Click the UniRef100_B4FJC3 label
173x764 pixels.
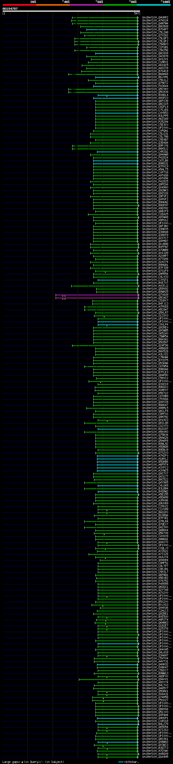155,304
